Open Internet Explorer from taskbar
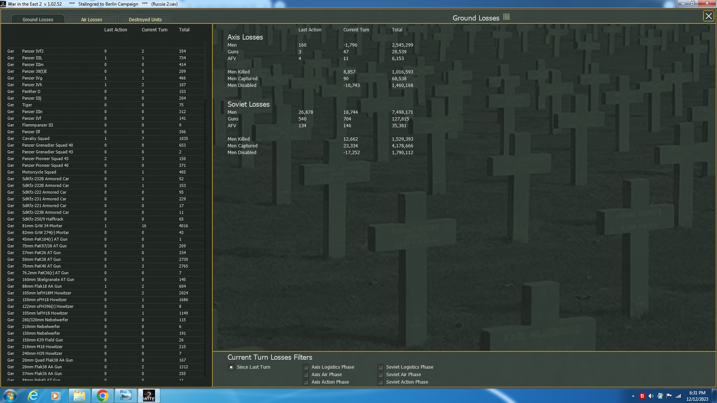Screen dimensions: 717x403 34,396
